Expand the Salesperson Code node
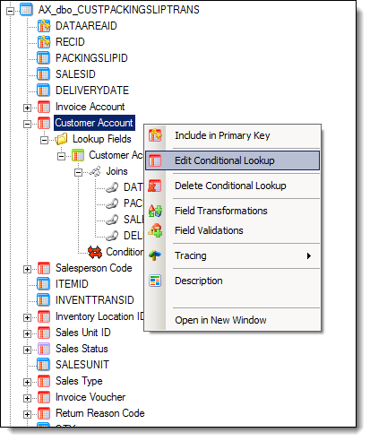This screenshot has height=441, width=370. [27, 269]
